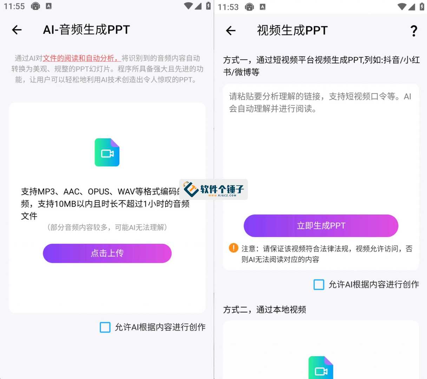The width and height of the screenshot is (427, 379).
Task: Tap the audio upload card area
Action: 107,208
